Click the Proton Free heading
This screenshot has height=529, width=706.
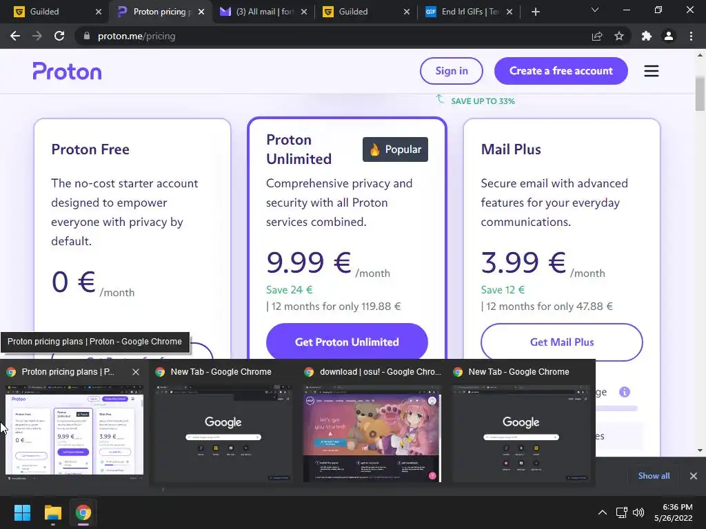[x=90, y=149]
